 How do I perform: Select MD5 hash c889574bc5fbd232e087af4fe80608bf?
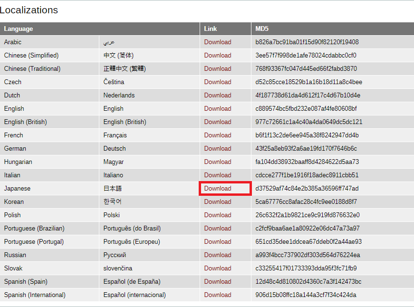tap(306, 108)
